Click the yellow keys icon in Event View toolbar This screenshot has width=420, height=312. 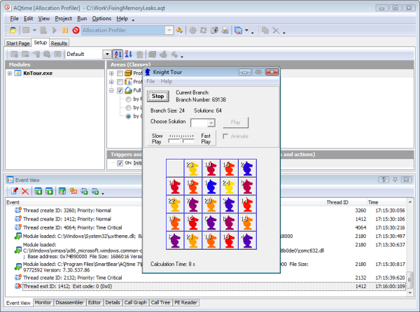(x=73, y=191)
